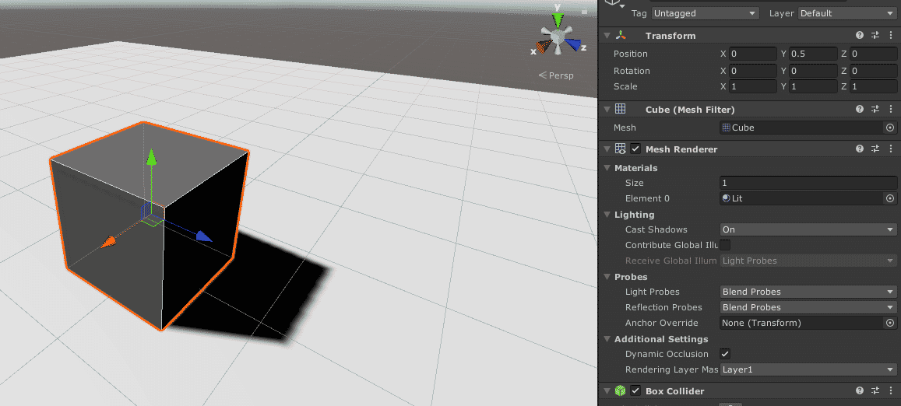Click the Rotation X input field

(x=753, y=71)
